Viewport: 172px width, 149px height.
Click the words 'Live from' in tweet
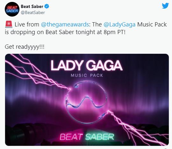(27, 24)
